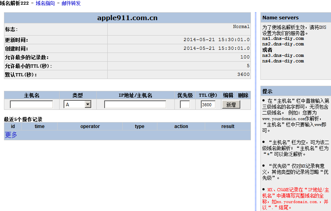Screen dimensions: 331x211
Task: Click the 允许最多的记录数 label
Action: pyautogui.click(x=27, y=57)
